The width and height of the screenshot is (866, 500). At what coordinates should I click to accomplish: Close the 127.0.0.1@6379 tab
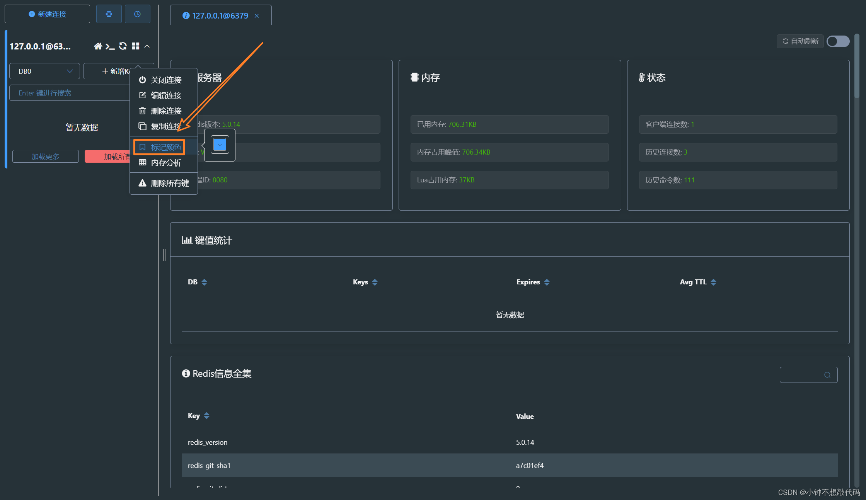coord(257,16)
